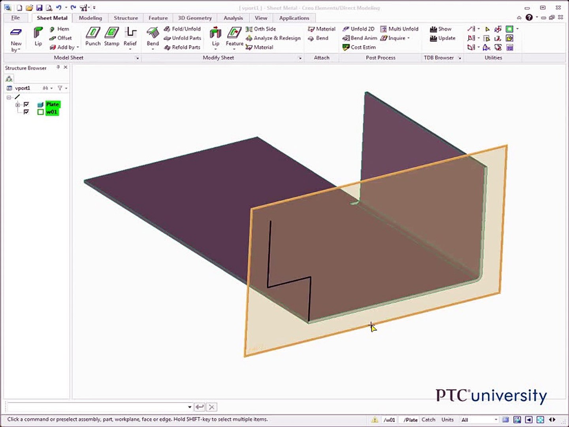569x427 pixels.
Task: Switch to the Analysis tab
Action: (233, 18)
